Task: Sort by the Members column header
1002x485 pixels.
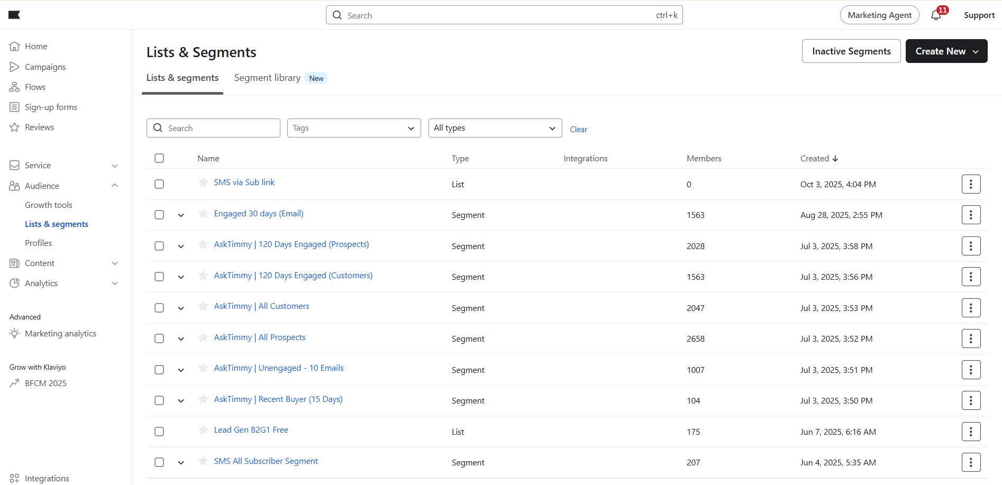Action: coord(704,159)
